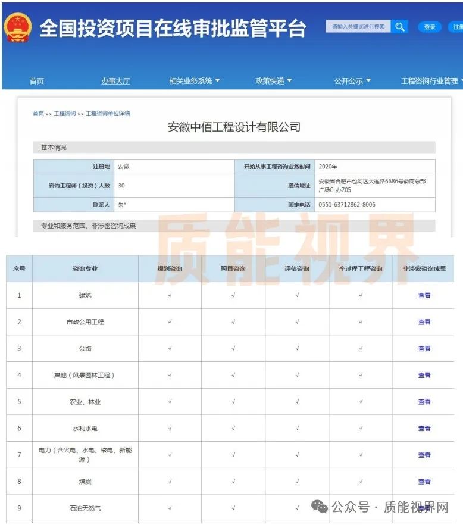Click the 非涉密咨询成果 column header
This screenshot has width=463, height=525.
point(424,268)
